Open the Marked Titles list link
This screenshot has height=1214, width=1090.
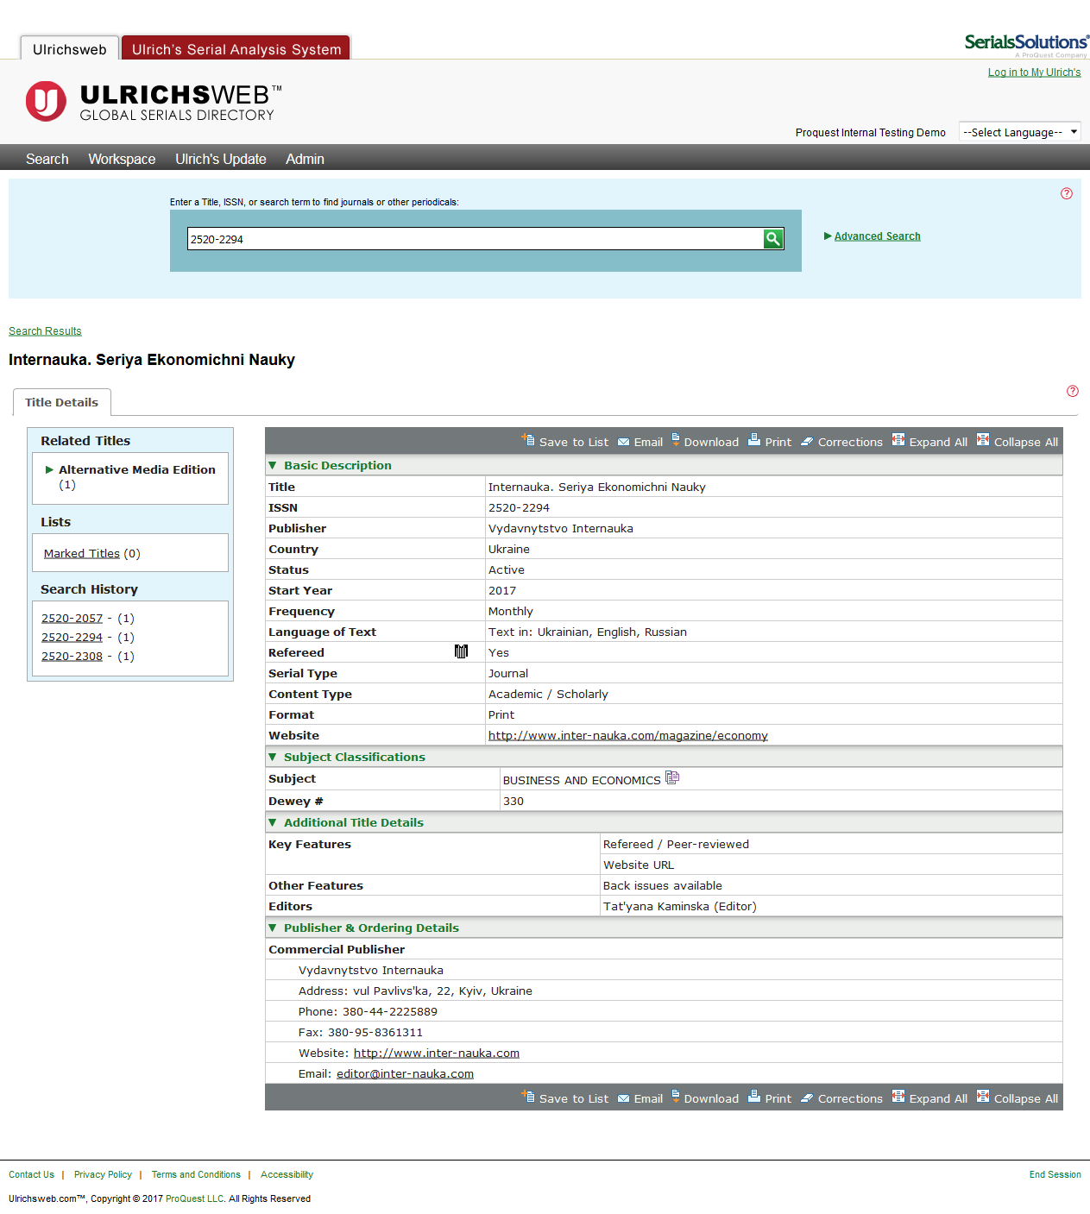[x=82, y=553]
